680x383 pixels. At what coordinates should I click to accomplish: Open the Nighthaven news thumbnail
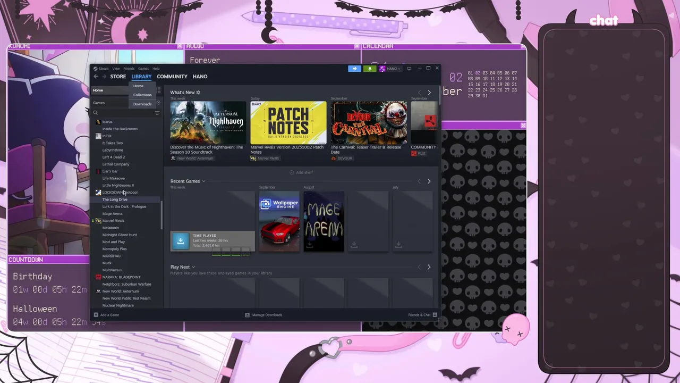(x=208, y=122)
